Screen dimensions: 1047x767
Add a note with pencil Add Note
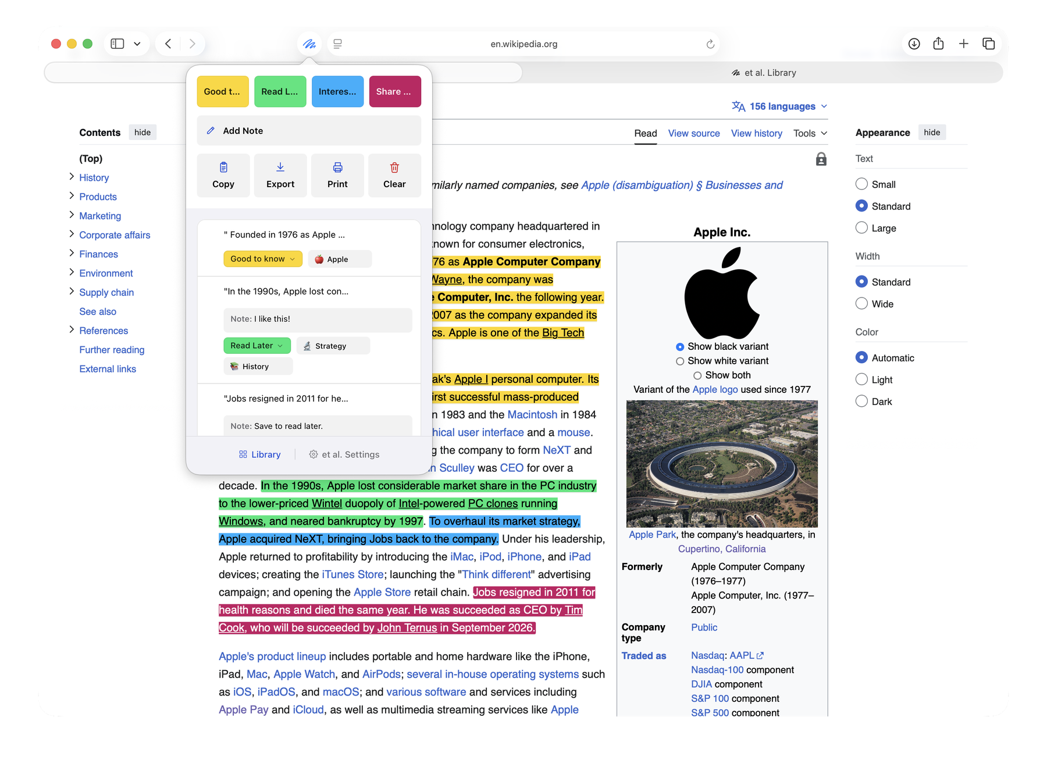point(309,131)
